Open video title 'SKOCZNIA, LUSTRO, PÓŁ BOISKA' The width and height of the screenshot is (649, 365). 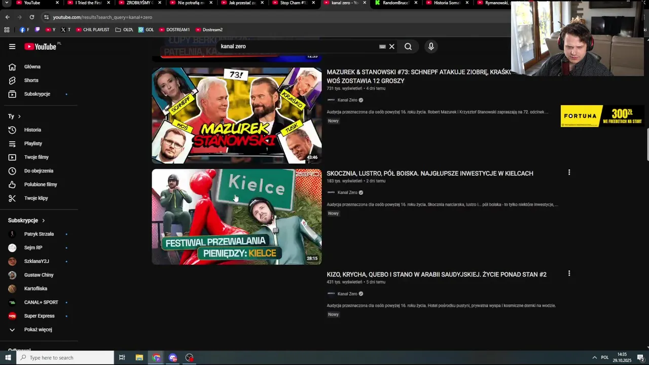pos(430,173)
